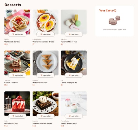The height and width of the screenshot is (130, 138).
Task: Click cart icon on Red Velvet Cake button
Action: pos(14,116)
